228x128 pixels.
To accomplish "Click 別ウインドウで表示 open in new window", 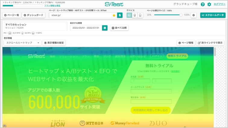I will tap(210, 43).
